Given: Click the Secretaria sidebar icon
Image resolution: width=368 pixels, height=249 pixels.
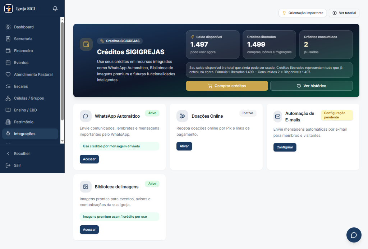Looking at the screenshot, I should click(8, 39).
